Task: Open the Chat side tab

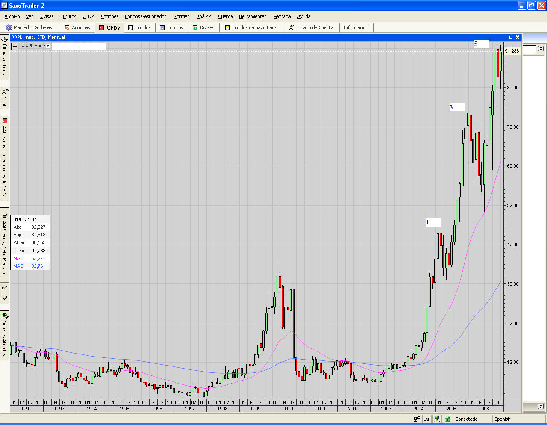Action: tap(4, 98)
